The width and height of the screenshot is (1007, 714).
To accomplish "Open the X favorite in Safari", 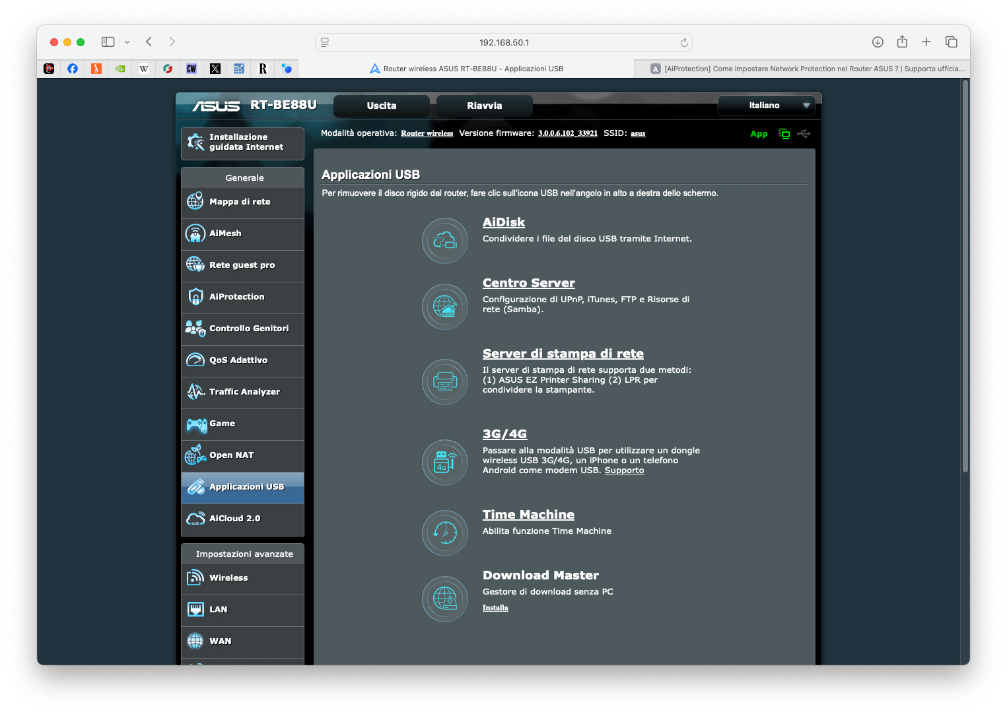I will point(215,69).
